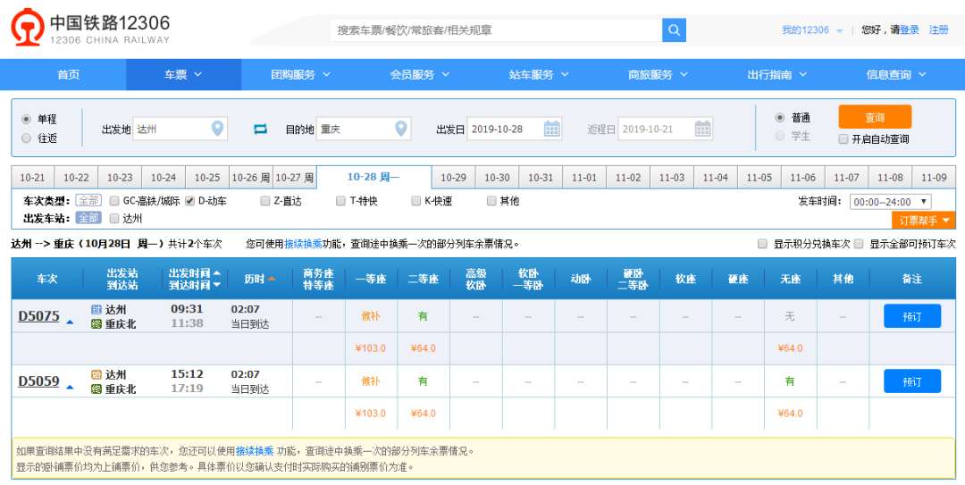Check the GC-高铁/城际 train type box

point(113,201)
